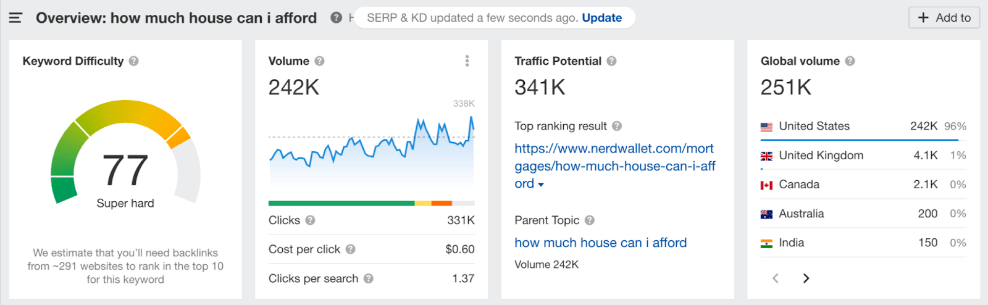Click help icon beside Top ranking result
Viewport: 988px width, 305px height.
617,126
